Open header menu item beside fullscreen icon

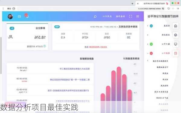coord(120,16)
